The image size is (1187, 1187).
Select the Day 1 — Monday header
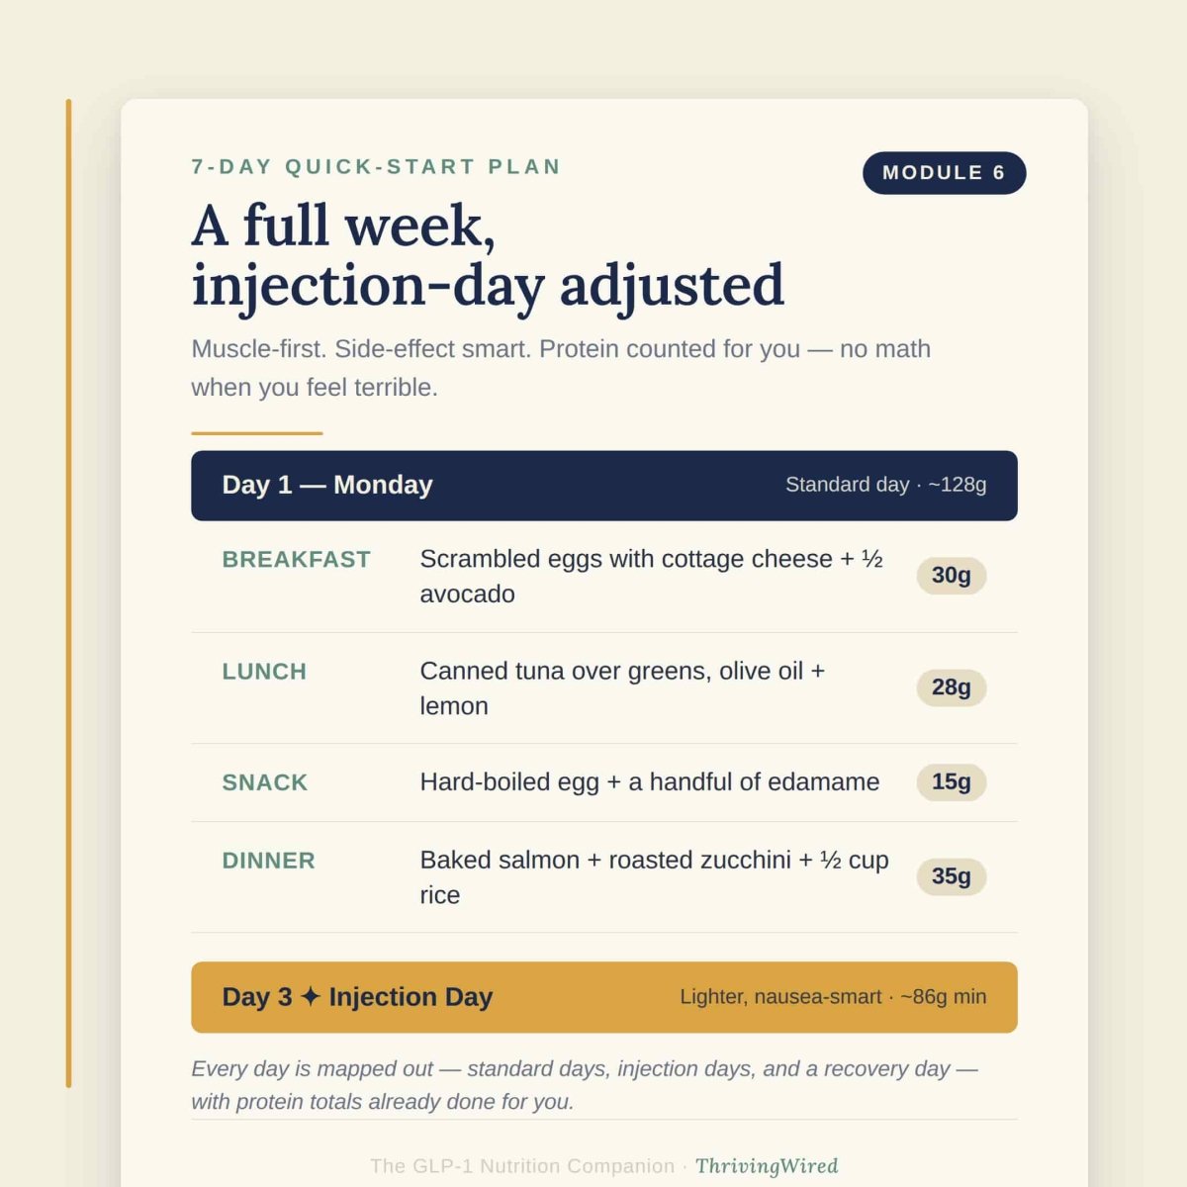(x=603, y=486)
